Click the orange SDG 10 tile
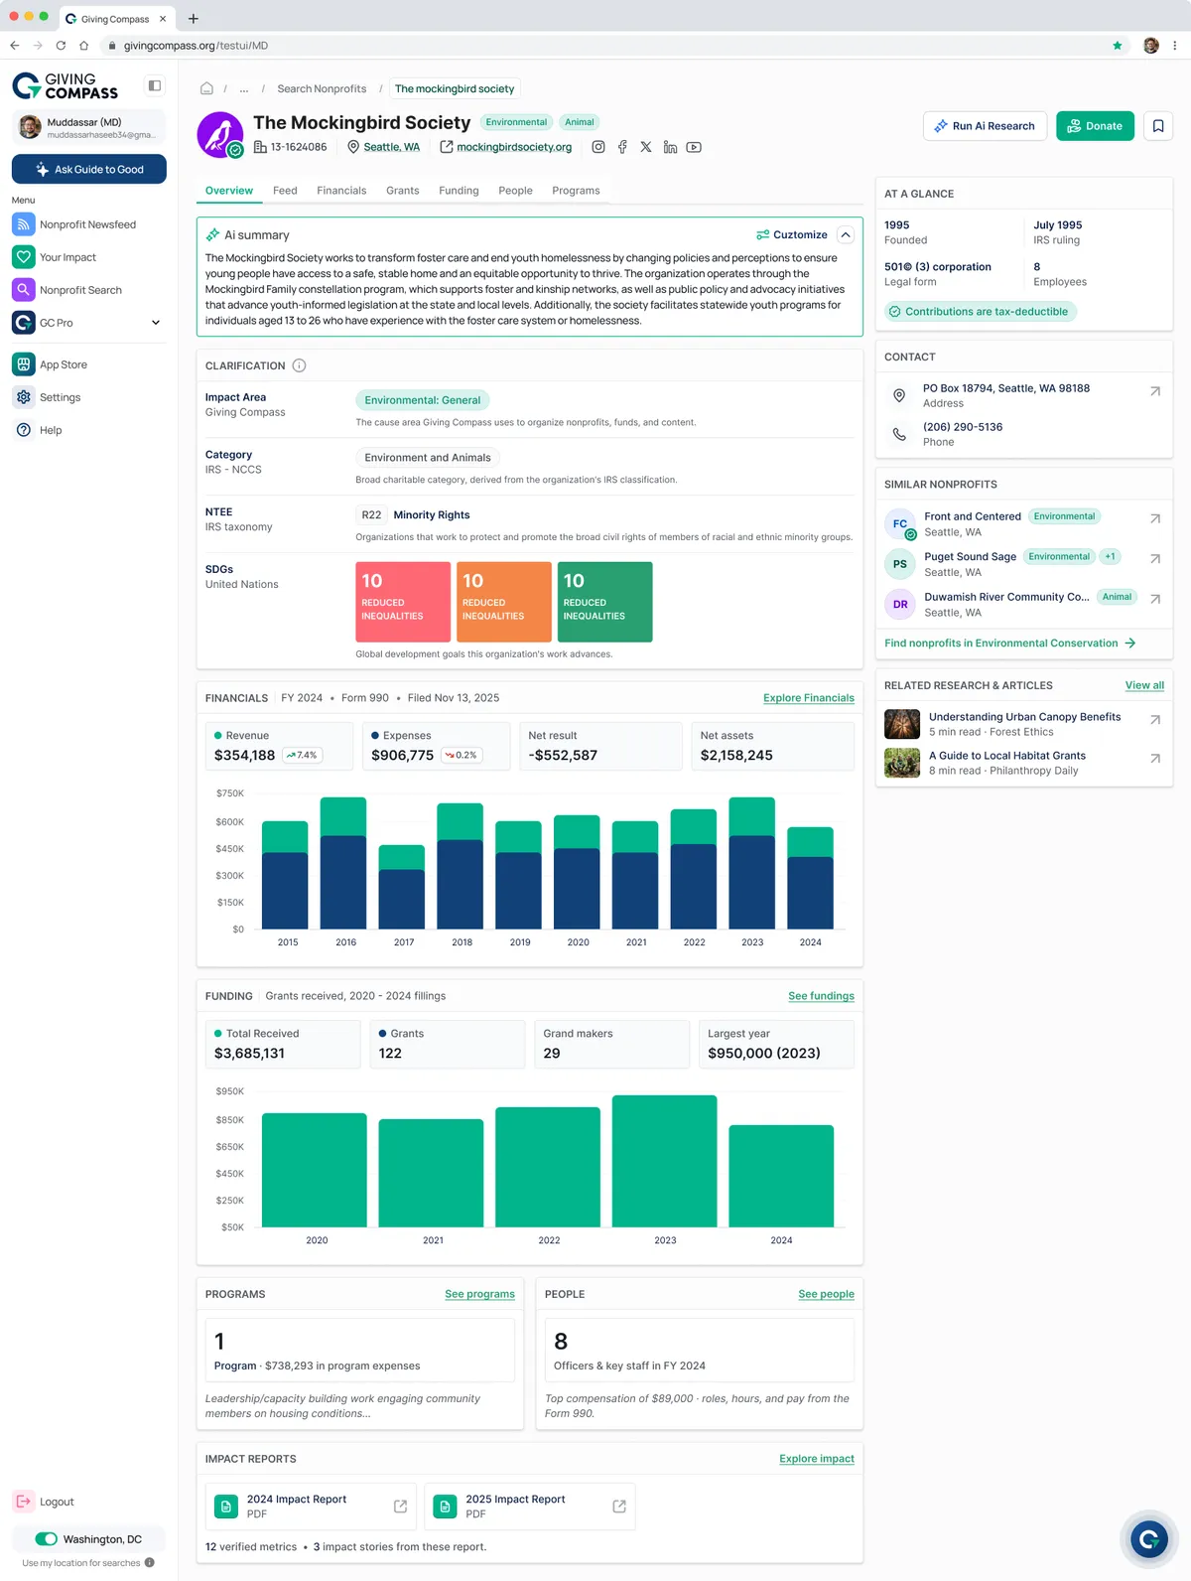1191x1581 pixels. pos(504,602)
